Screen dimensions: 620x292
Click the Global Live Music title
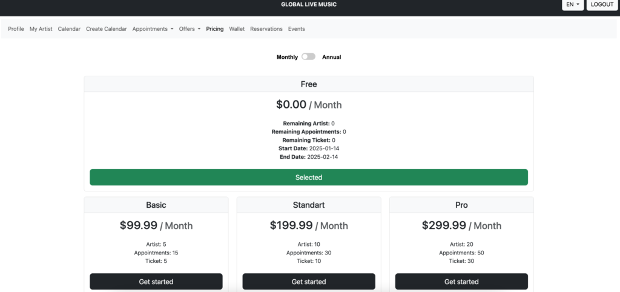tap(309, 5)
